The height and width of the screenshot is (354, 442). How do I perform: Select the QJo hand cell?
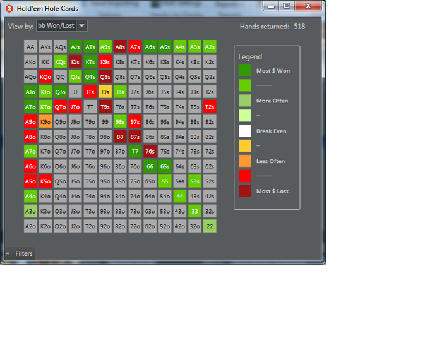[x=61, y=92]
